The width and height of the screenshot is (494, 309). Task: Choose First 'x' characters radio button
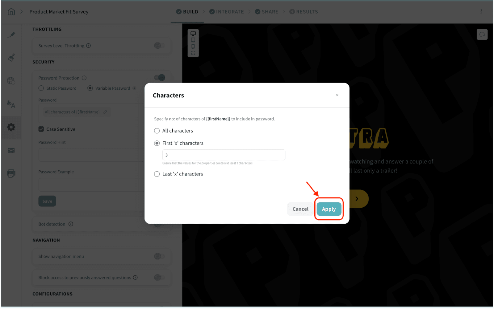pyautogui.click(x=157, y=143)
